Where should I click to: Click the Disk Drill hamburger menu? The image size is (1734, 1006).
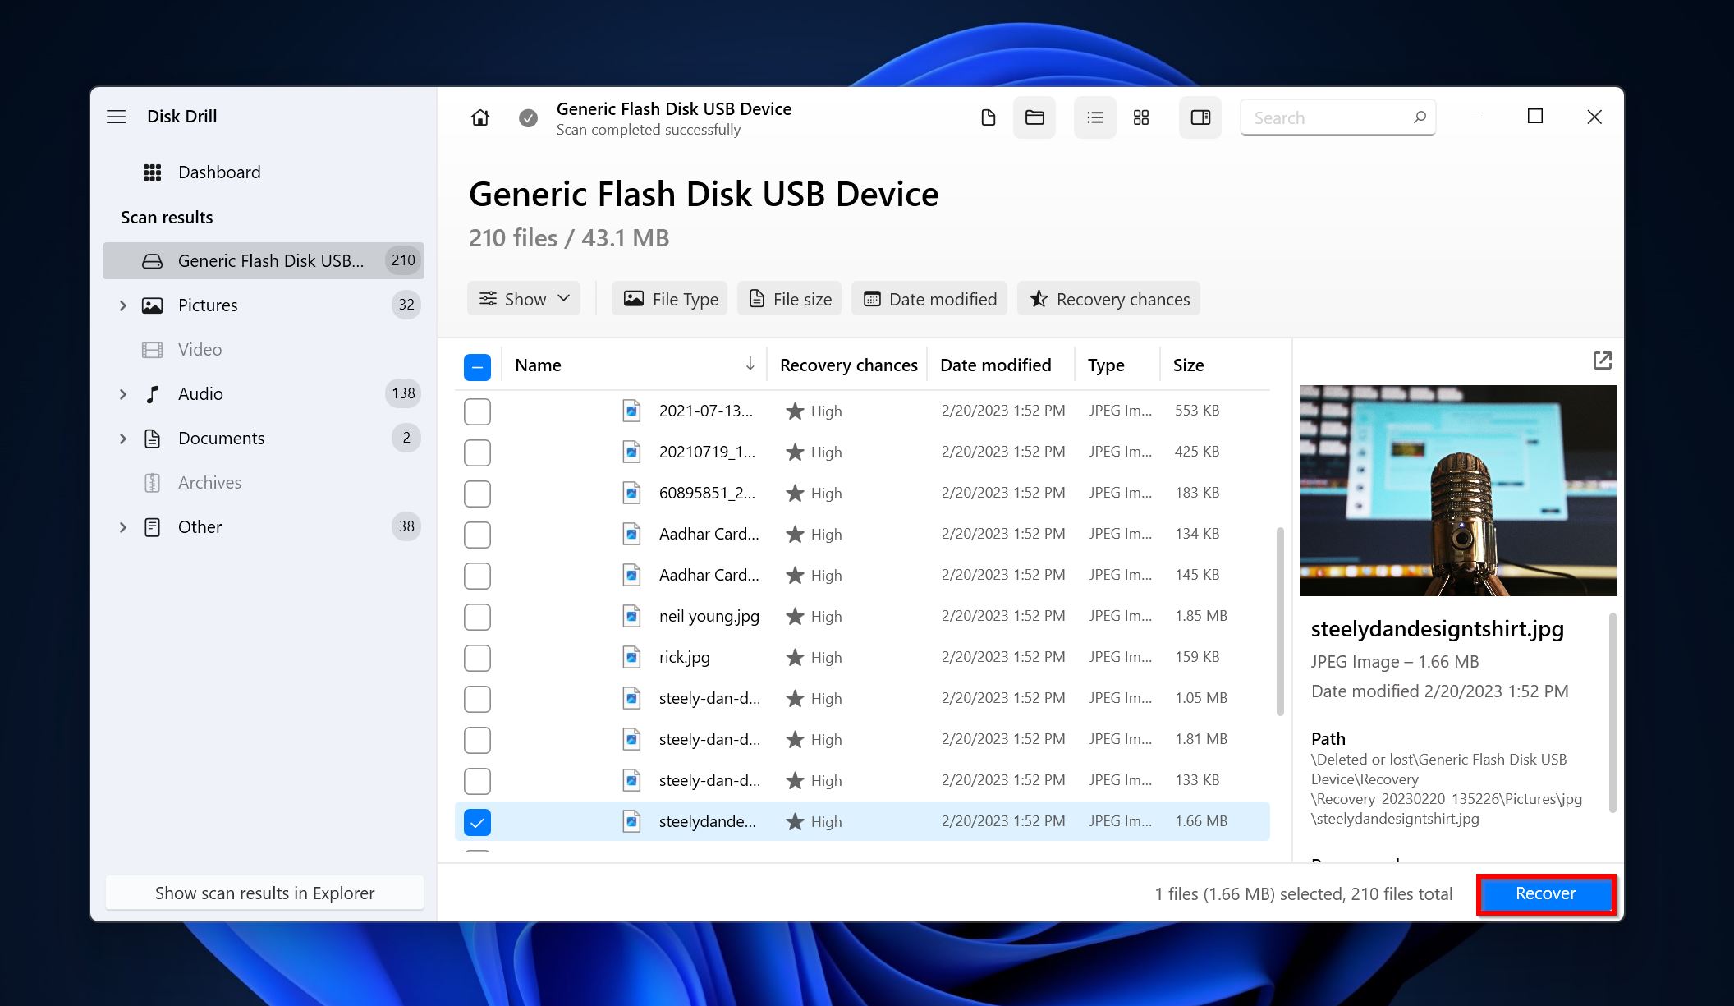[x=116, y=115]
